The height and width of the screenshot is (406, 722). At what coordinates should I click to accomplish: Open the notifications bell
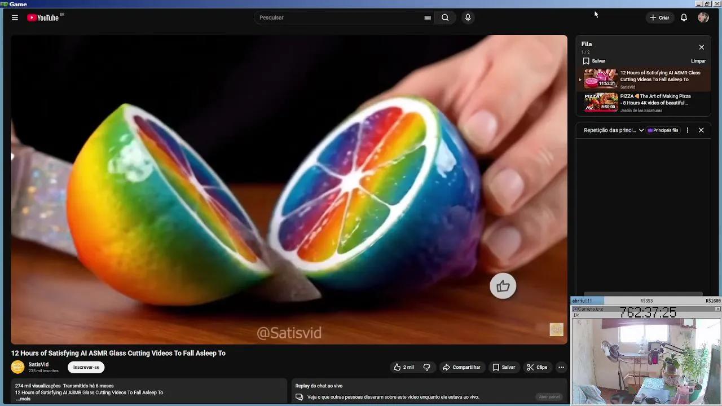(683, 17)
